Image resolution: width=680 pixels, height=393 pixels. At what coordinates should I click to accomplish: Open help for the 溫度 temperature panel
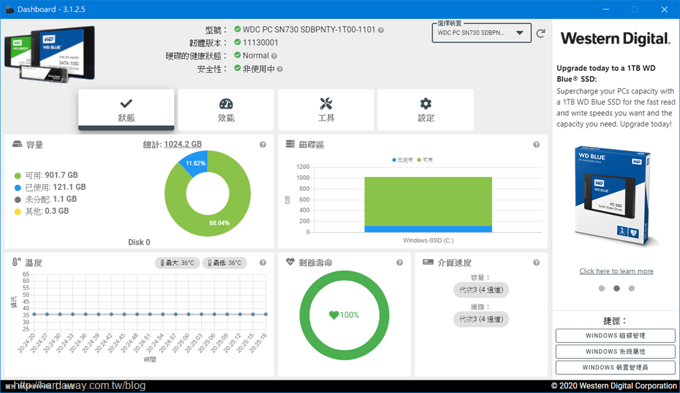tap(263, 262)
